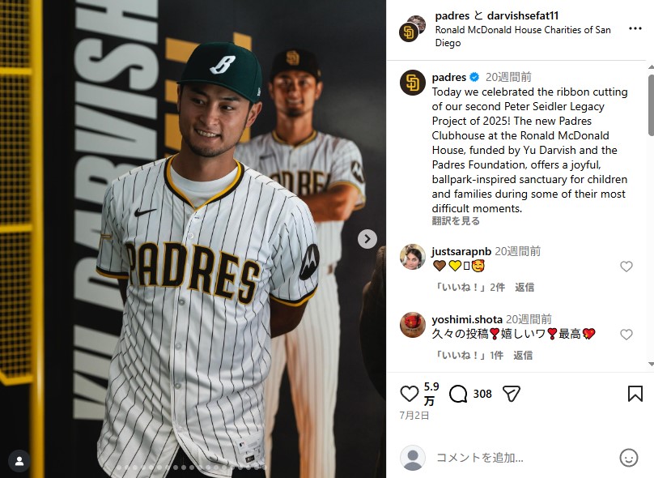Click the comments scrollbar thumb
Viewport: 654px width, 478px height.
pos(651,105)
